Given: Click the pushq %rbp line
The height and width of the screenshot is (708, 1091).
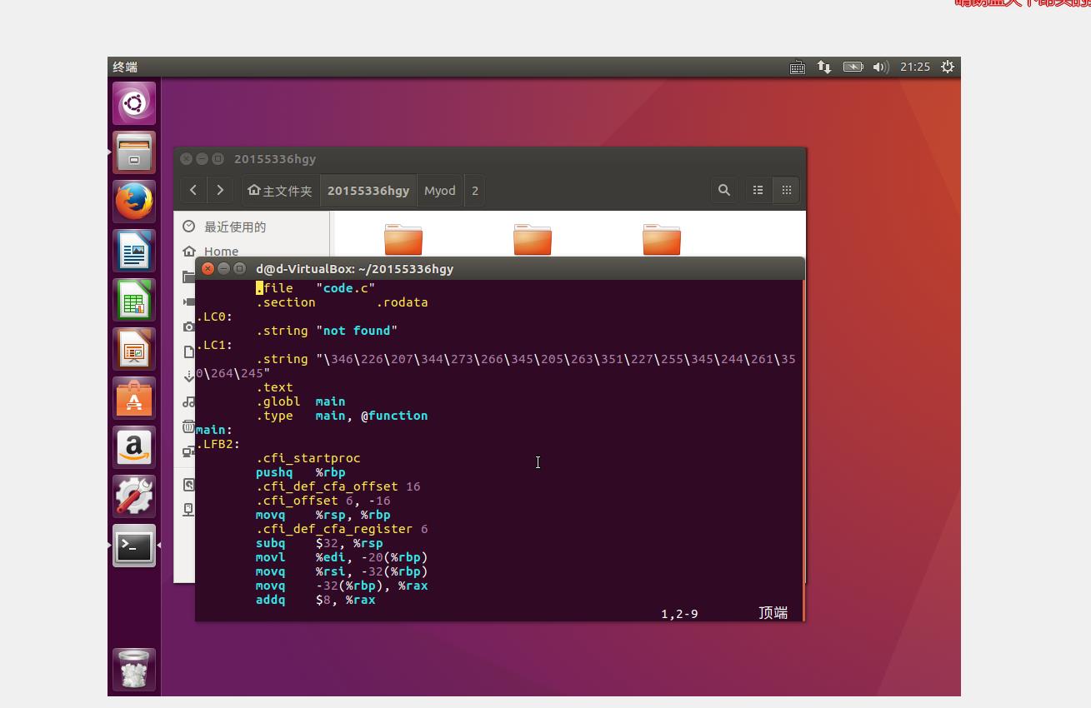Looking at the screenshot, I should pos(301,472).
